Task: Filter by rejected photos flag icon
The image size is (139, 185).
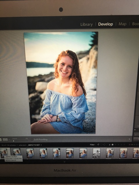Action: 104,145
